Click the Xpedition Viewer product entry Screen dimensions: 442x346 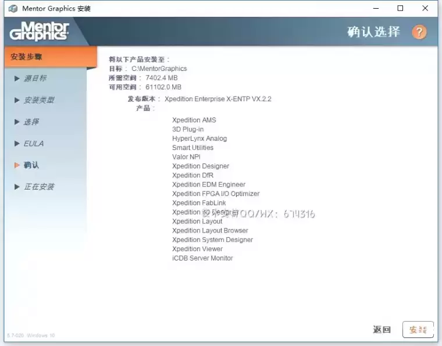pyautogui.click(x=198, y=249)
